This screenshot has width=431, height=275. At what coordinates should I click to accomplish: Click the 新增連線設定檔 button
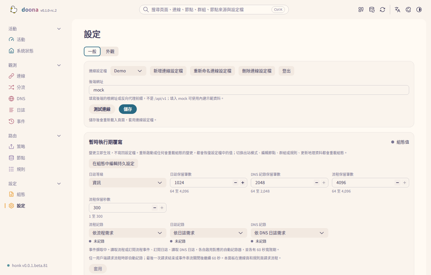[168, 71]
